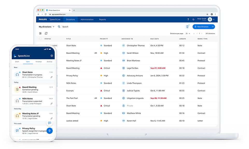Open the New Dictation dropdown arrow
The image size is (249, 149).
[x=213, y=27]
